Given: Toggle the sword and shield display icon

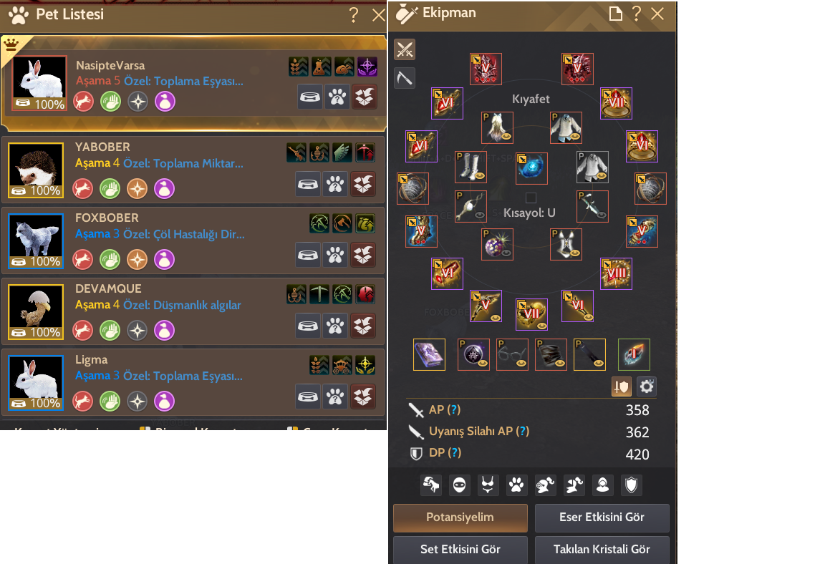Looking at the screenshot, I should [622, 387].
